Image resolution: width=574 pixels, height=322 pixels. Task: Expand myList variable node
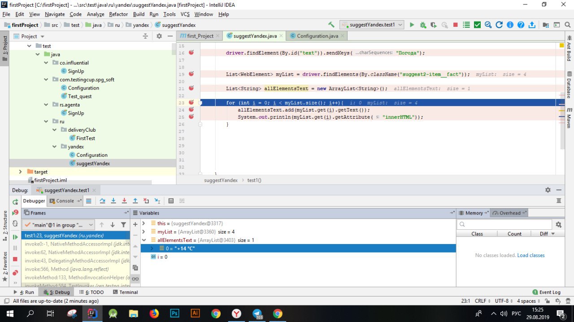(x=143, y=232)
